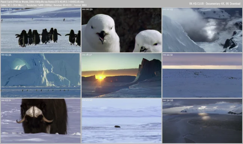
Task: Click the 00:25:51 timestamp marker
Action: click(x=6, y=100)
